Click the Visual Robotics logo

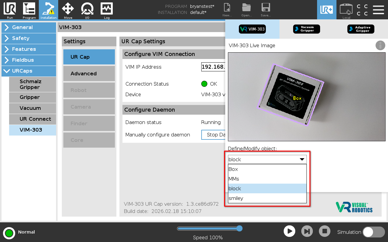354,207
